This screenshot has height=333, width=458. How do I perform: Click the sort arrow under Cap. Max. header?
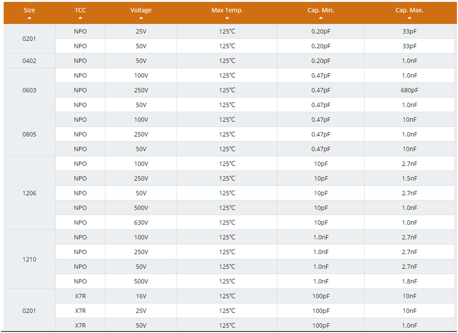coord(409,18)
